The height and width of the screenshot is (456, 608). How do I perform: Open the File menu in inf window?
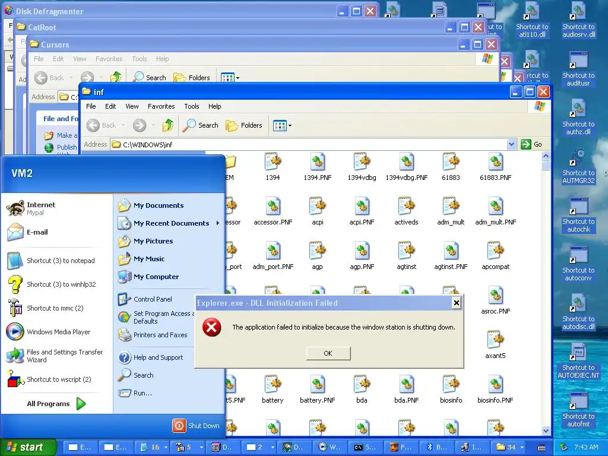coord(91,106)
